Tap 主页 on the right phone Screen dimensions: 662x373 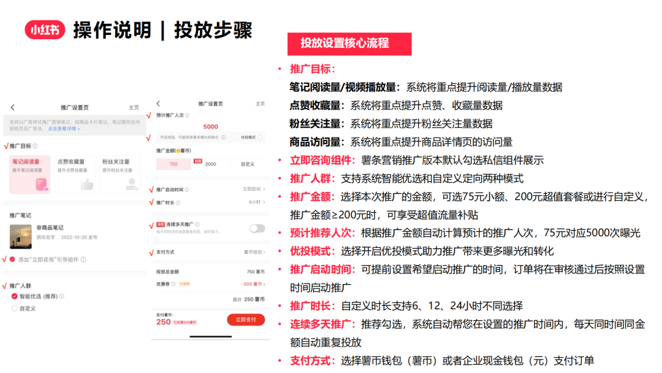[x=260, y=104]
